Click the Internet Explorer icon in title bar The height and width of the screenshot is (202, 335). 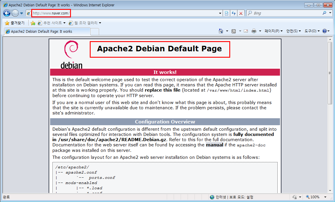click(5, 5)
